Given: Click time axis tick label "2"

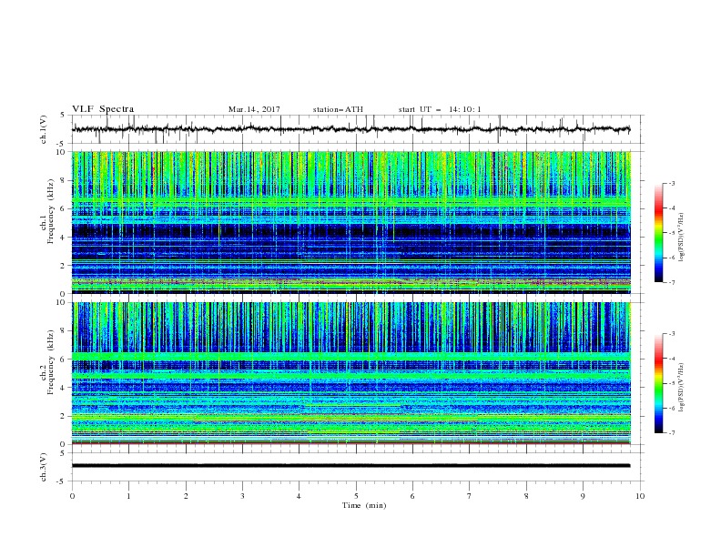Looking at the screenshot, I should (186, 496).
